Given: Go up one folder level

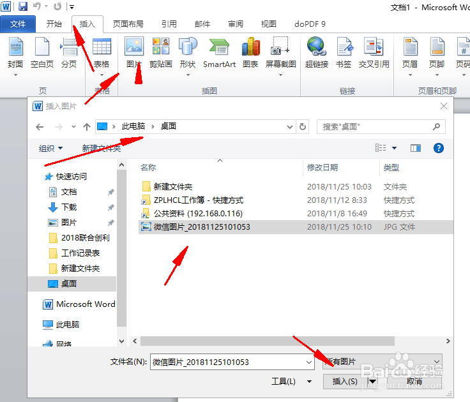Looking at the screenshot, I should coord(87,127).
